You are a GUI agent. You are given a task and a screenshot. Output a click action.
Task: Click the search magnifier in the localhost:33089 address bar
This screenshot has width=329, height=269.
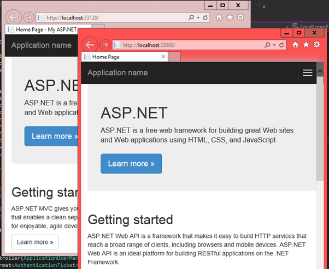pyautogui.click(x=267, y=45)
